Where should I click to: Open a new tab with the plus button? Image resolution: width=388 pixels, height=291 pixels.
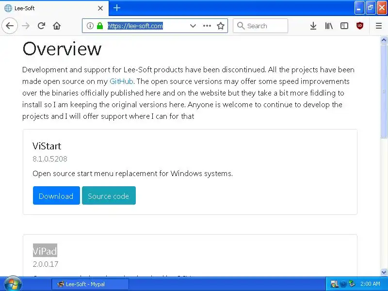117,8
